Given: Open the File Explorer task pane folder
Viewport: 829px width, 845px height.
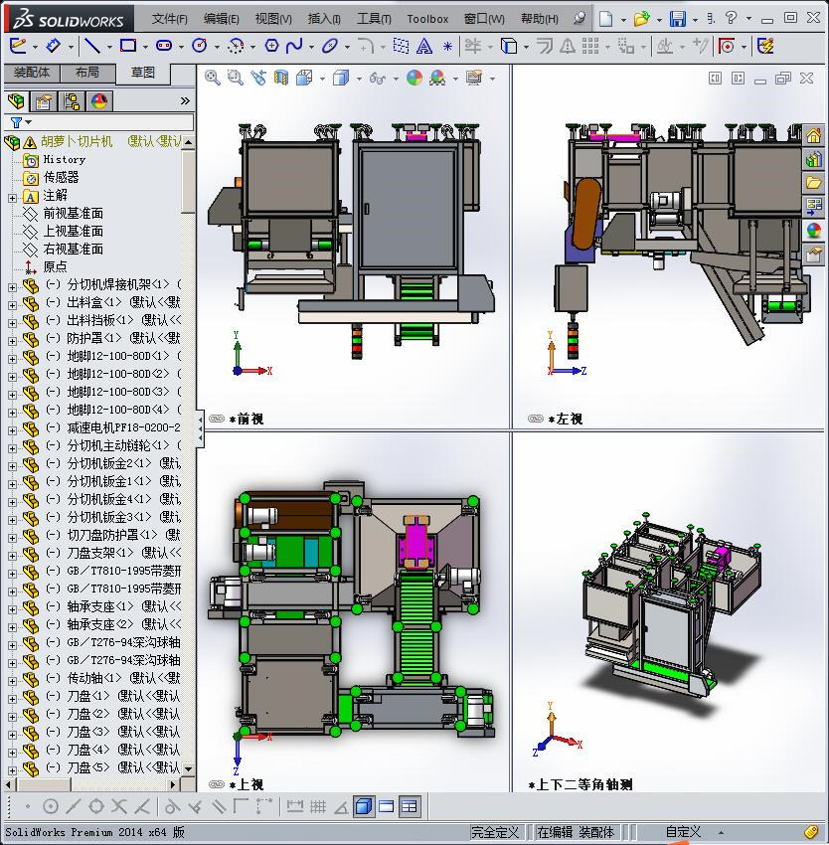Looking at the screenshot, I should pyautogui.click(x=813, y=183).
